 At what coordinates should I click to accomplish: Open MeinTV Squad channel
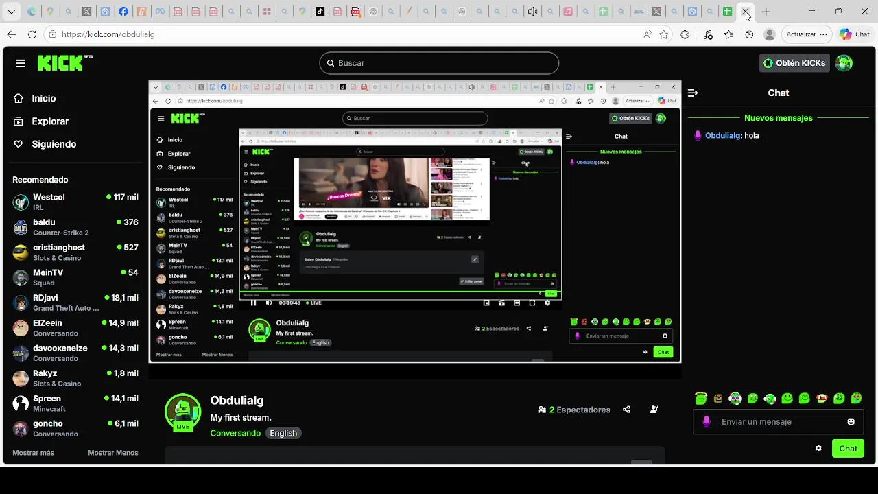pos(75,277)
